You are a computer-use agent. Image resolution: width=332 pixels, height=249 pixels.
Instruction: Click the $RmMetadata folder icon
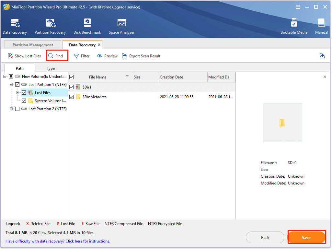(78, 97)
